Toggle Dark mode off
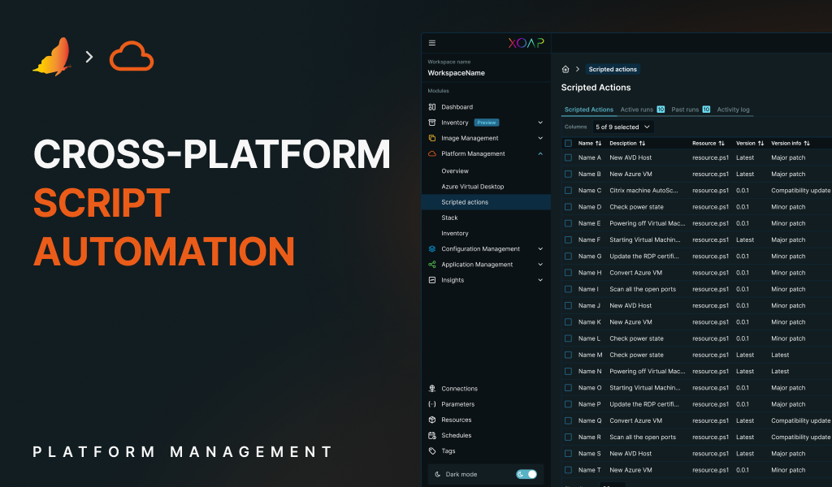Viewport: 832px width, 487px height. click(x=526, y=474)
